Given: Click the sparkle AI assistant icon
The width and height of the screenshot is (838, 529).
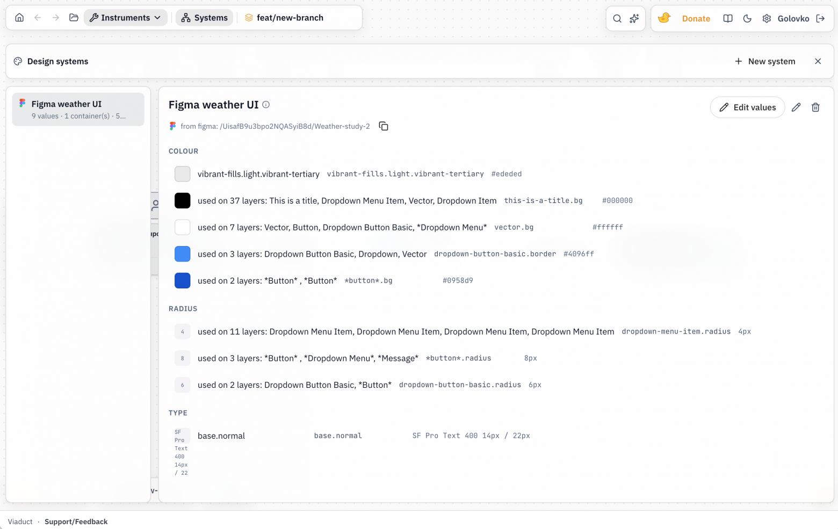Looking at the screenshot, I should point(634,18).
